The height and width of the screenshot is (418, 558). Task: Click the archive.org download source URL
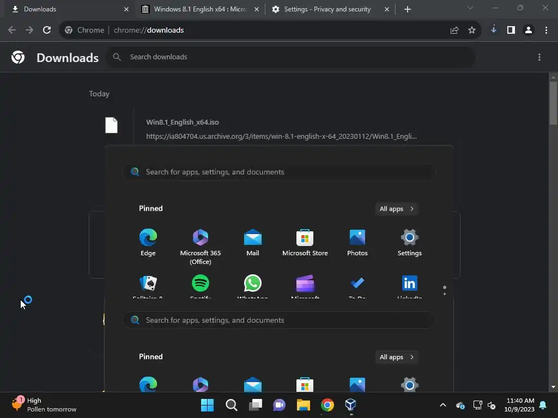[281, 137]
